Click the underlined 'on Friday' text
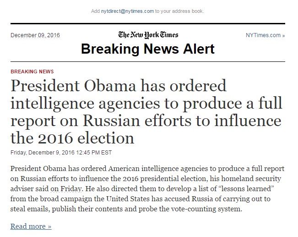This screenshot has width=298, height=237. (x=66, y=189)
